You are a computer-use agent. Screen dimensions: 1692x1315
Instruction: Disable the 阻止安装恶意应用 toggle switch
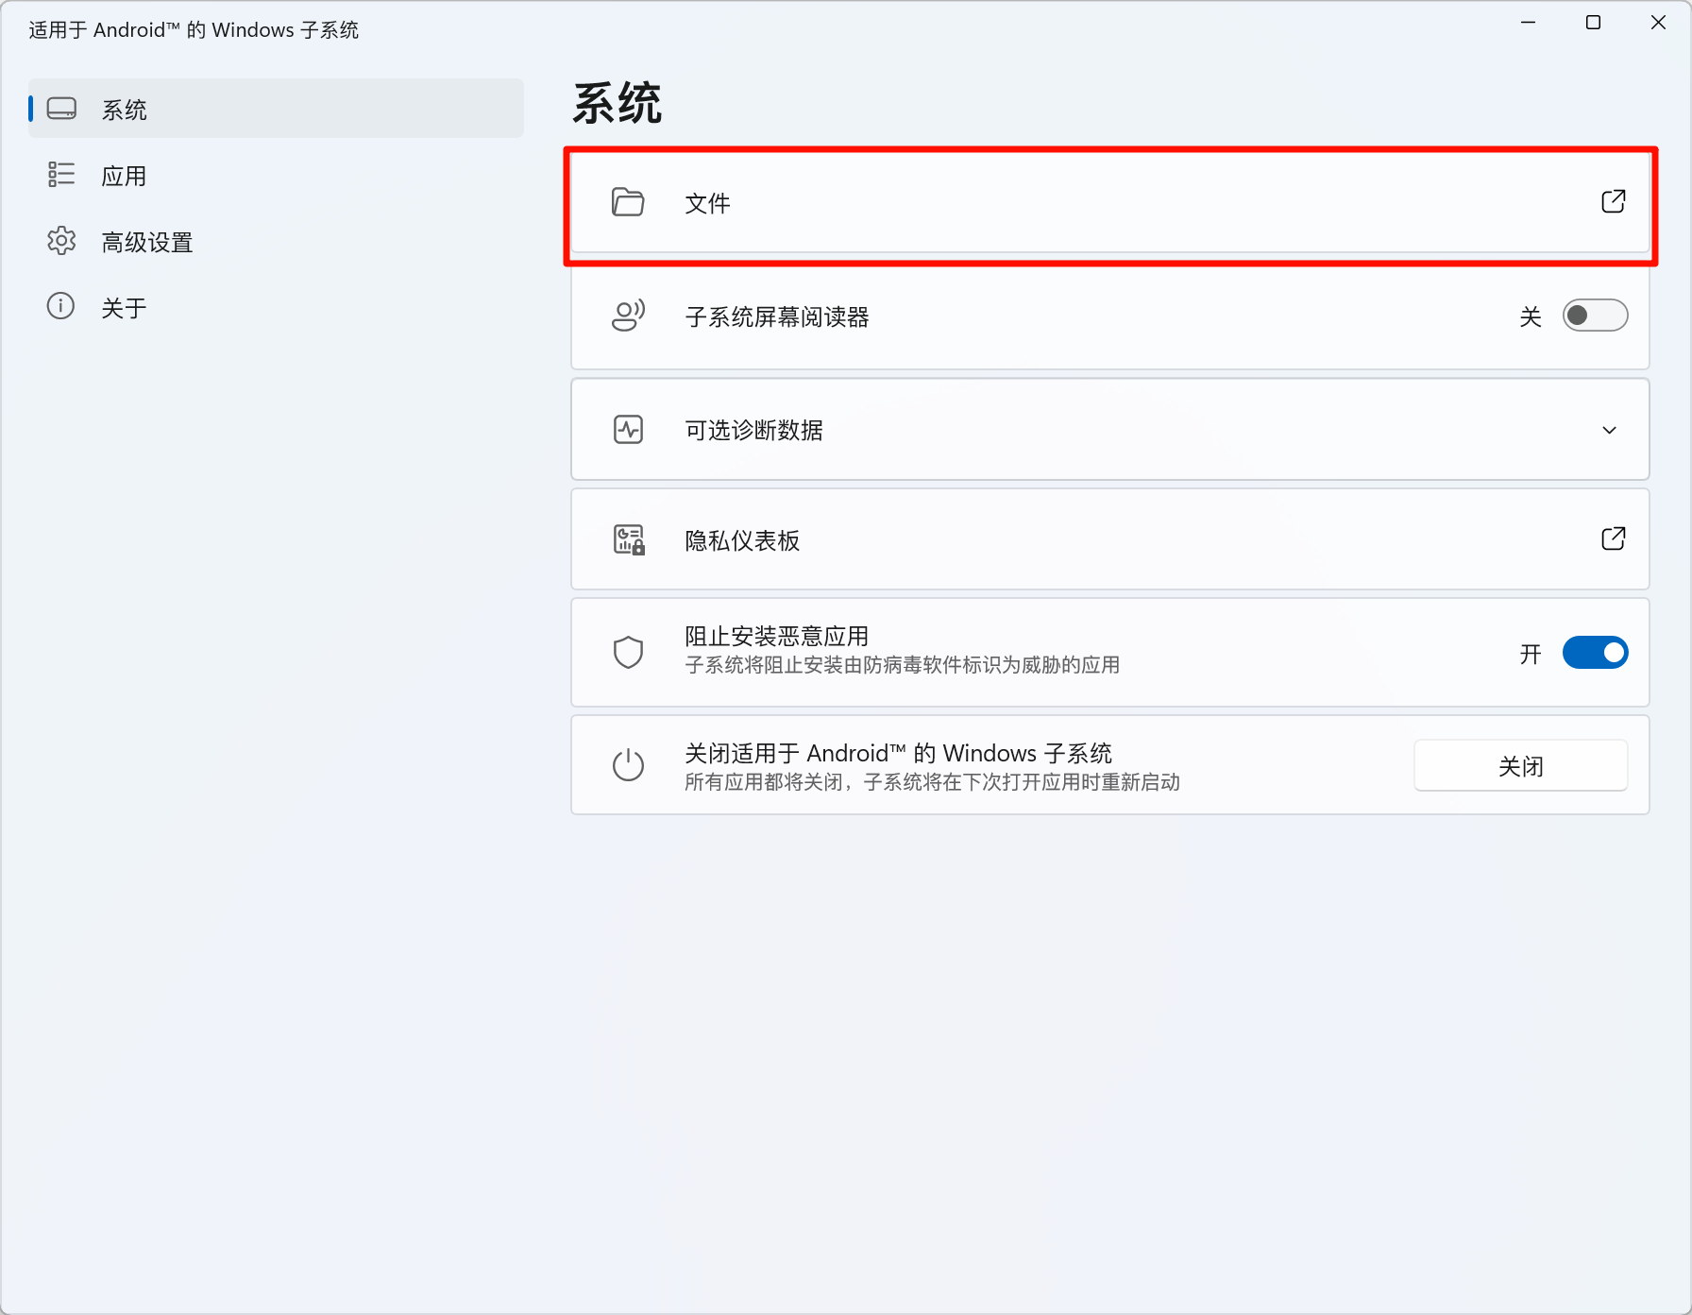1595,653
